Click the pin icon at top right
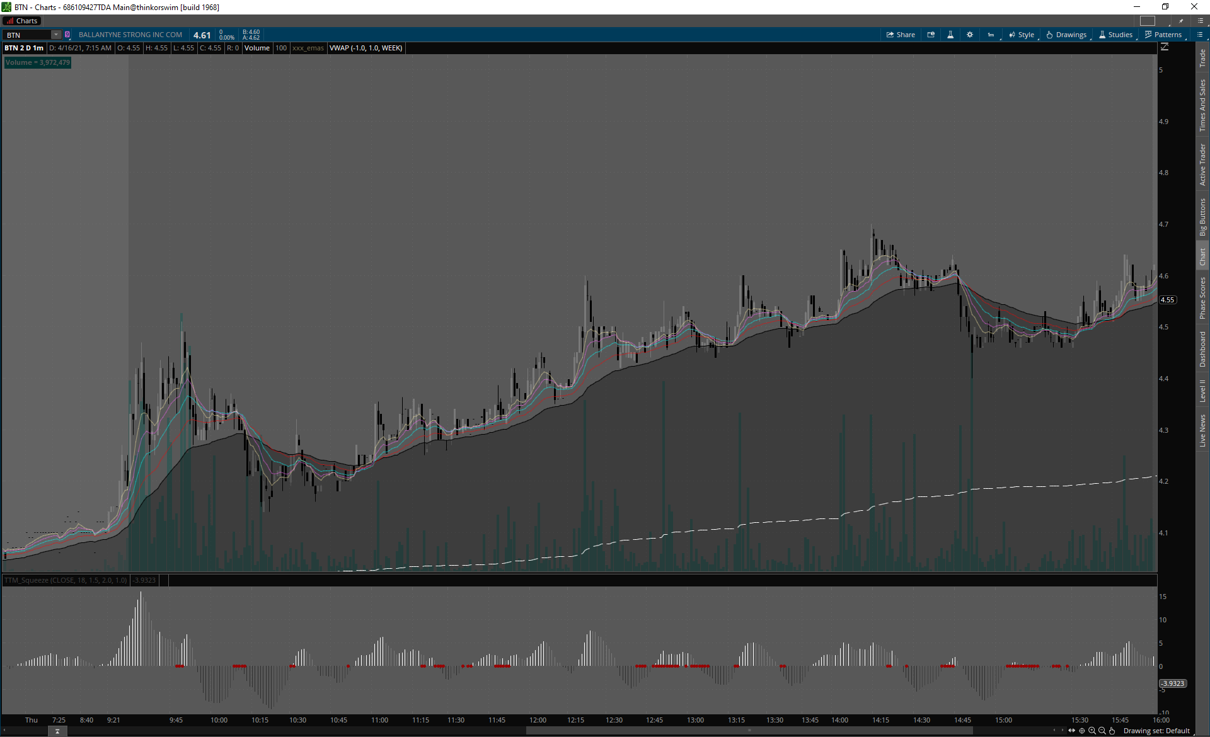 coord(1181,21)
